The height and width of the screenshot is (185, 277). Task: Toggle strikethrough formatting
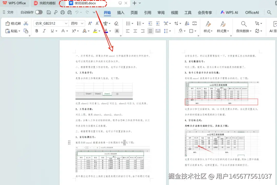[x=63, y=31]
